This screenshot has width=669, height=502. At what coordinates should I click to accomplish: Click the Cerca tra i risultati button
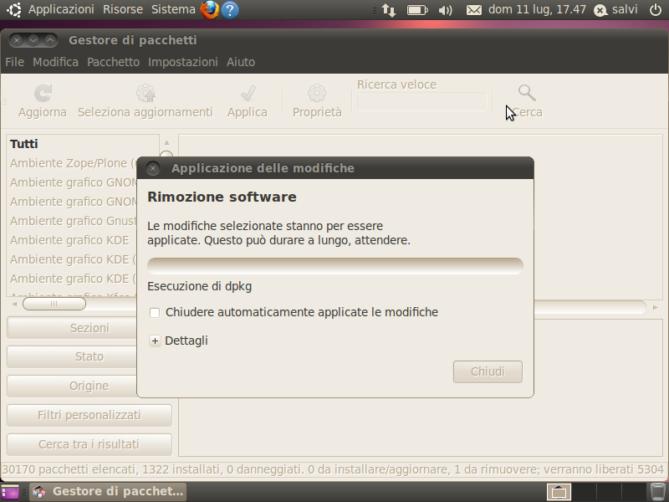tap(89, 444)
